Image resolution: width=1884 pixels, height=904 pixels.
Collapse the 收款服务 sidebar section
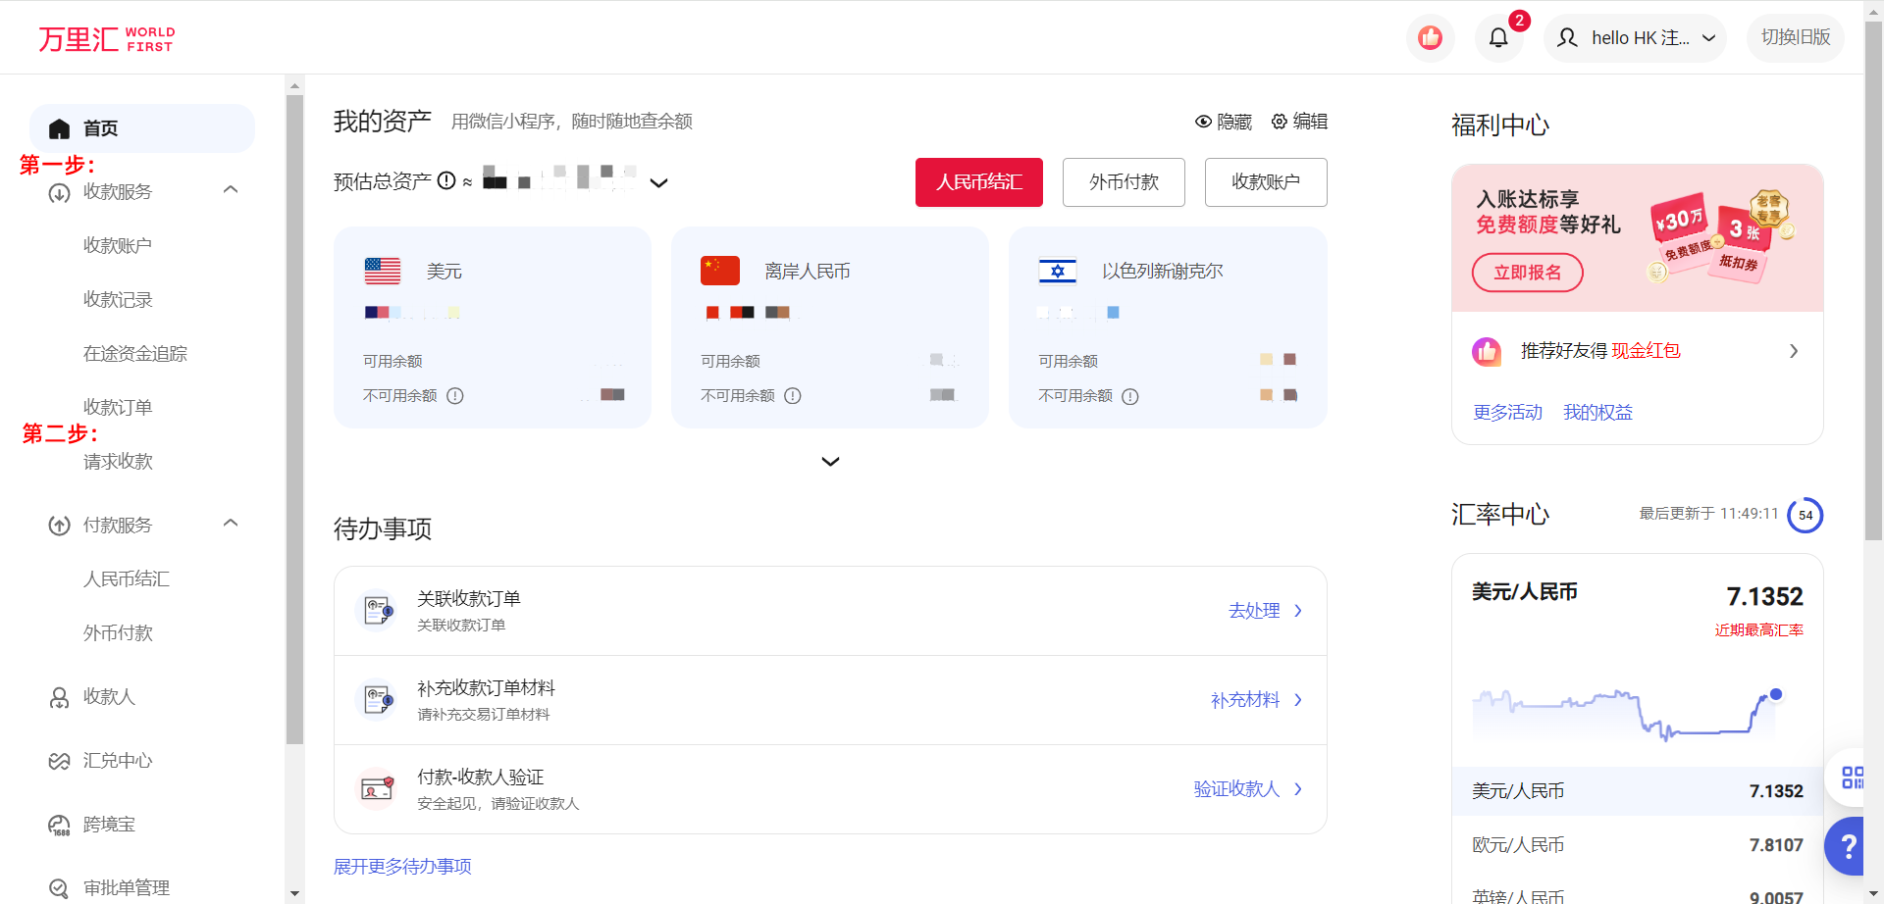231,190
